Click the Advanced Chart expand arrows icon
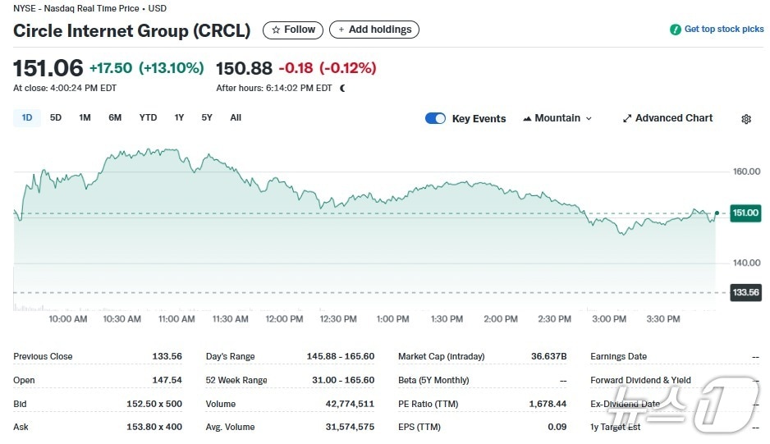The width and height of the screenshot is (770, 444). pyautogui.click(x=627, y=118)
